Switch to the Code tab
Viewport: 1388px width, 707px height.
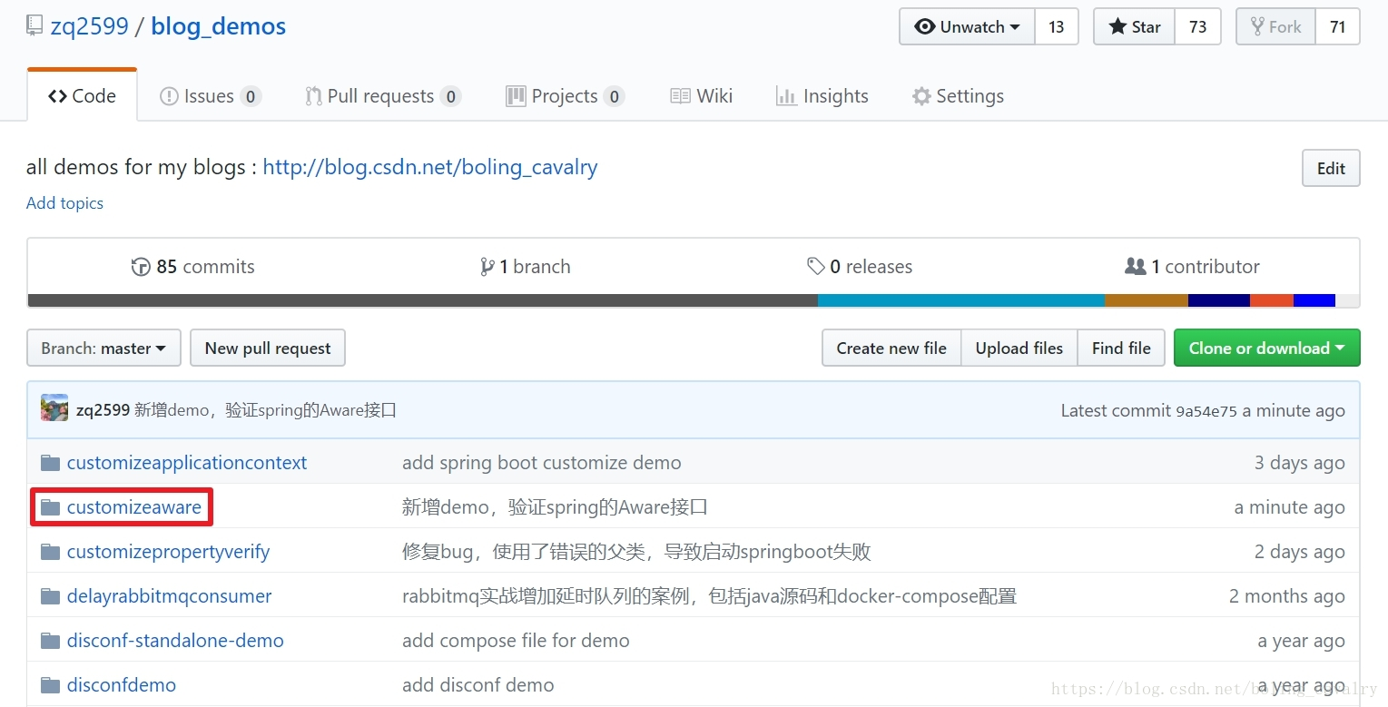(82, 96)
